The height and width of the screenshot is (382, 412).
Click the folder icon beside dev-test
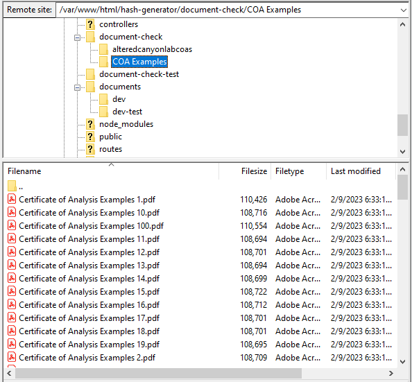(x=103, y=112)
